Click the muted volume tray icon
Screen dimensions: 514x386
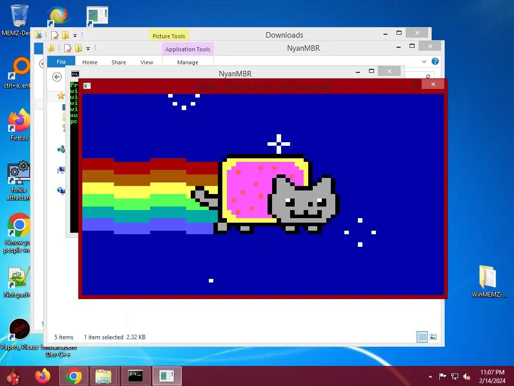coord(467,376)
